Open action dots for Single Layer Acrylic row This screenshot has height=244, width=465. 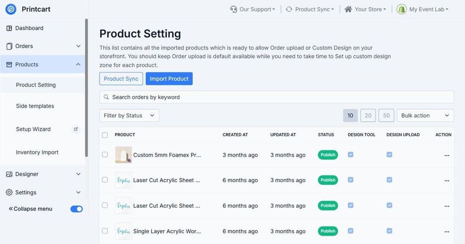click(x=447, y=231)
